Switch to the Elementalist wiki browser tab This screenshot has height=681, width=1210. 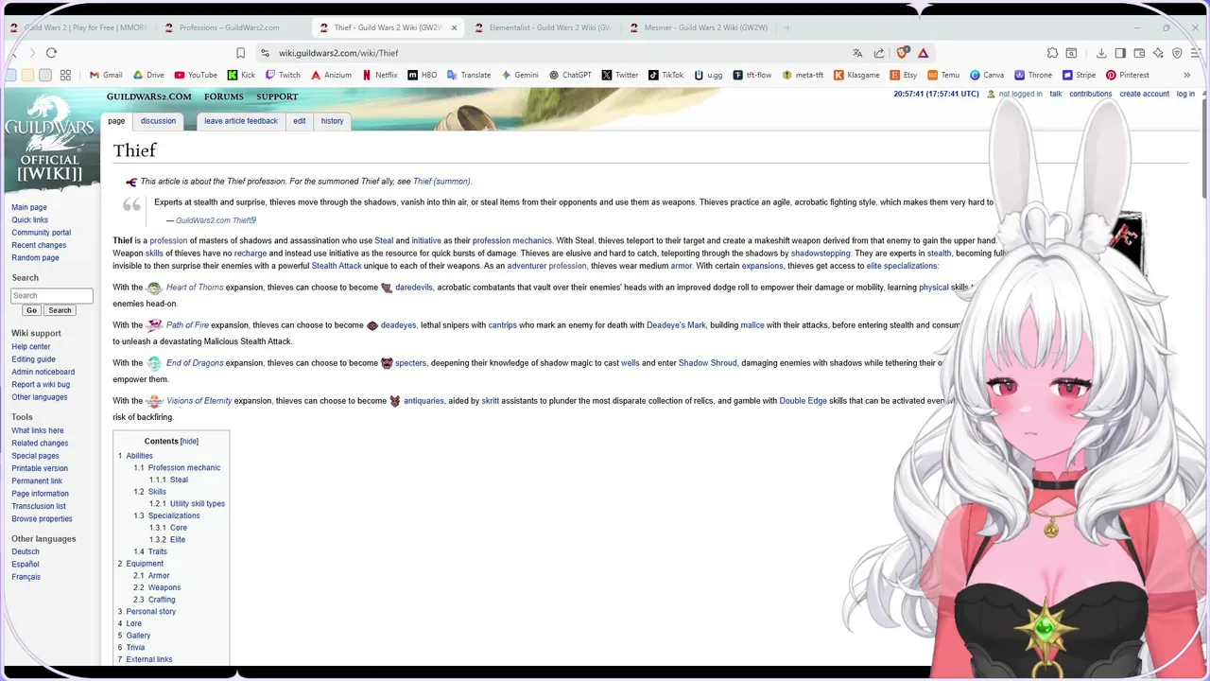(543, 27)
